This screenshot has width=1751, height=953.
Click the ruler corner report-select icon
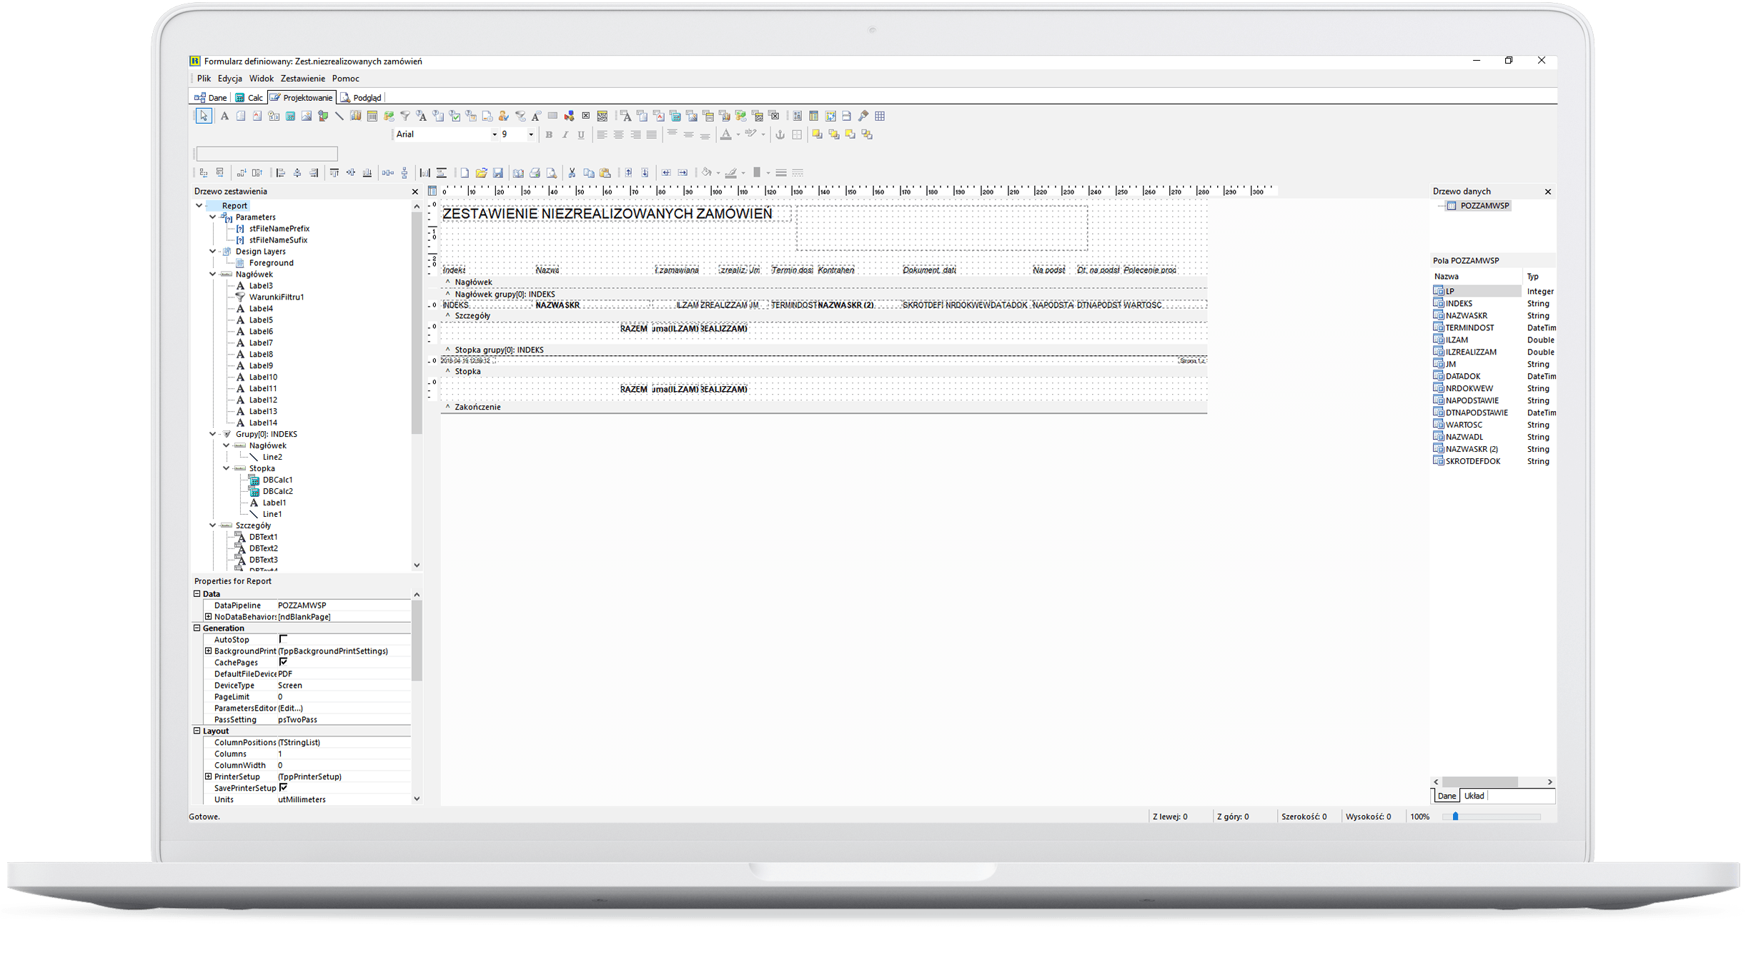[x=432, y=191]
